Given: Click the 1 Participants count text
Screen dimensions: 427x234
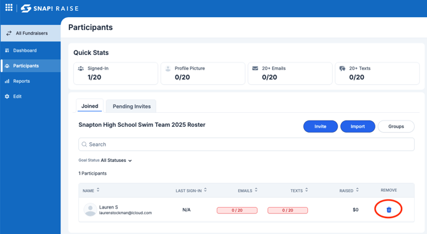Looking at the screenshot, I should (x=92, y=173).
